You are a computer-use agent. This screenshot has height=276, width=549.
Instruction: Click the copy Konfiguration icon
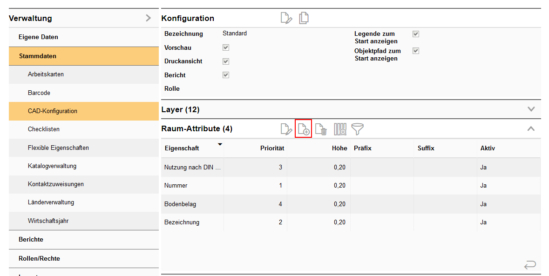pyautogui.click(x=304, y=18)
